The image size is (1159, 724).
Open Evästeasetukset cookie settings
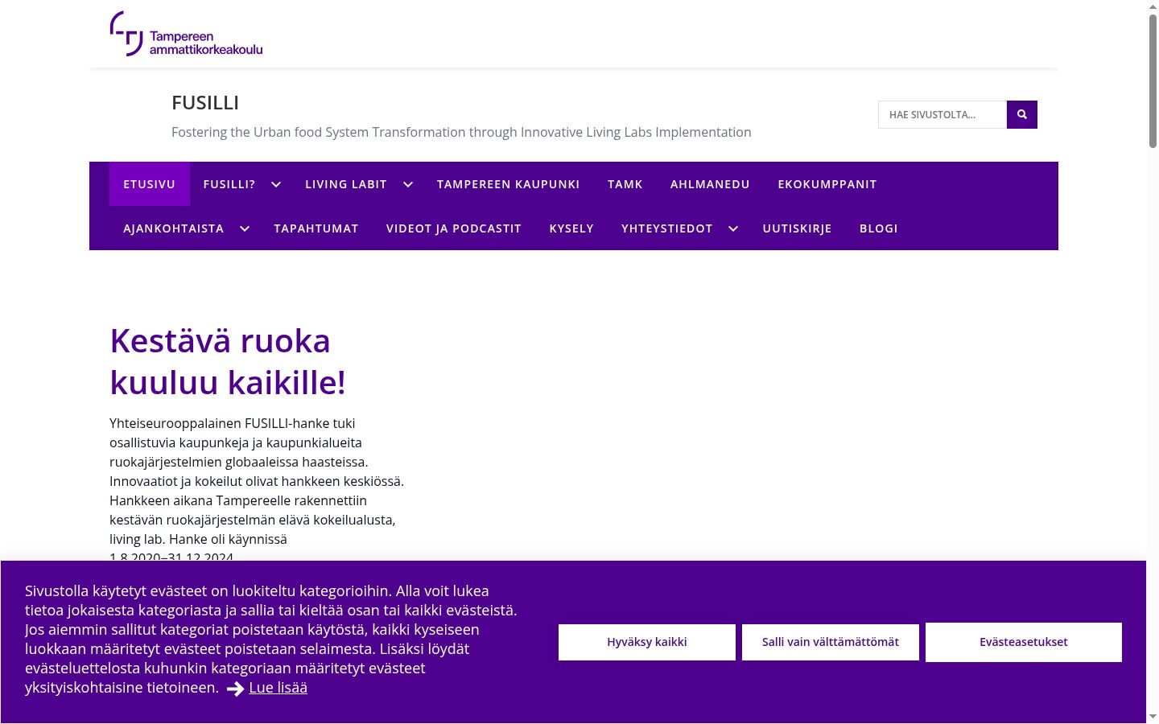(1024, 642)
